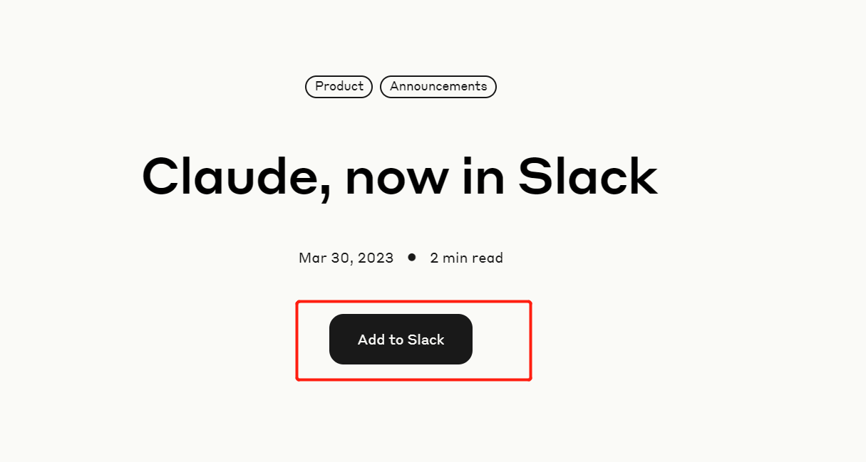
Task: Click "30," in the publish date
Action: click(x=342, y=258)
